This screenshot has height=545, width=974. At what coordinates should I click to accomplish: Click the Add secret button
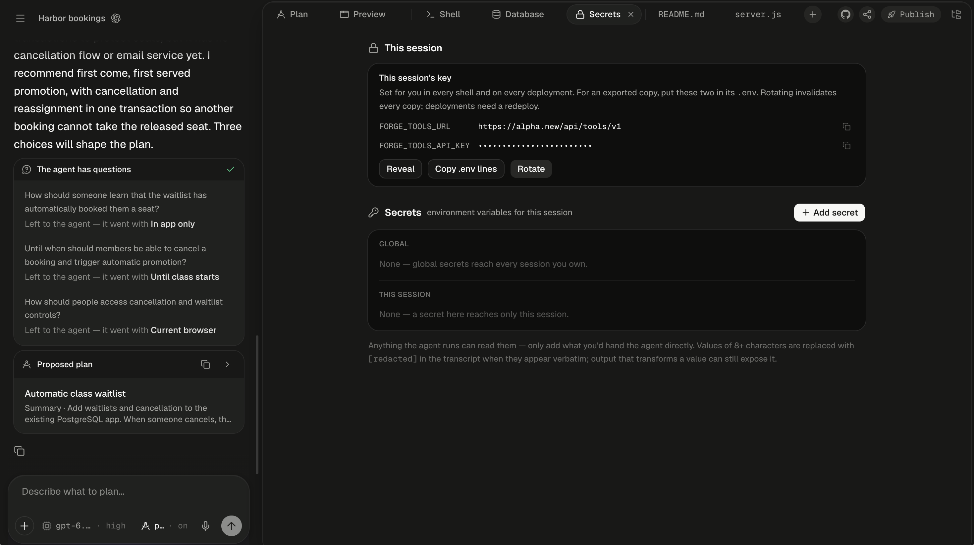829,213
